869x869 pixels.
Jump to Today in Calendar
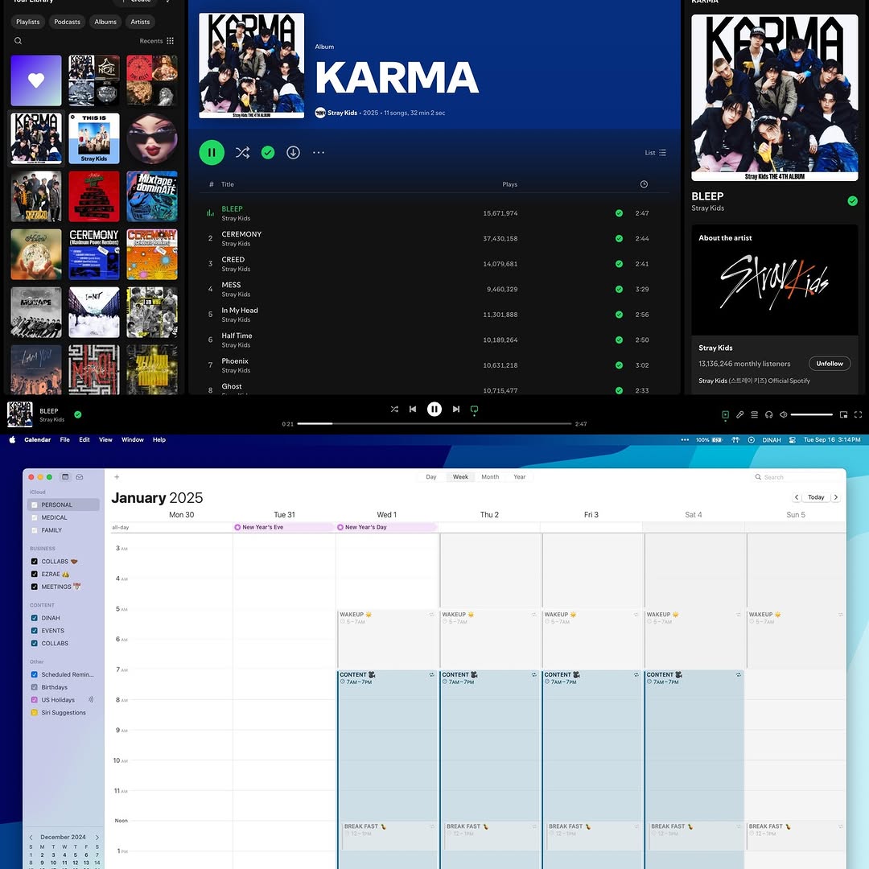click(x=816, y=497)
